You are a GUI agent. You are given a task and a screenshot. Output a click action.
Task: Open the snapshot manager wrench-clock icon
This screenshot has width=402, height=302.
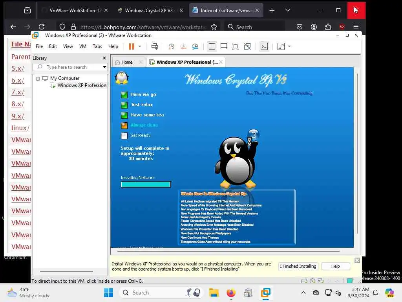coord(195,46)
